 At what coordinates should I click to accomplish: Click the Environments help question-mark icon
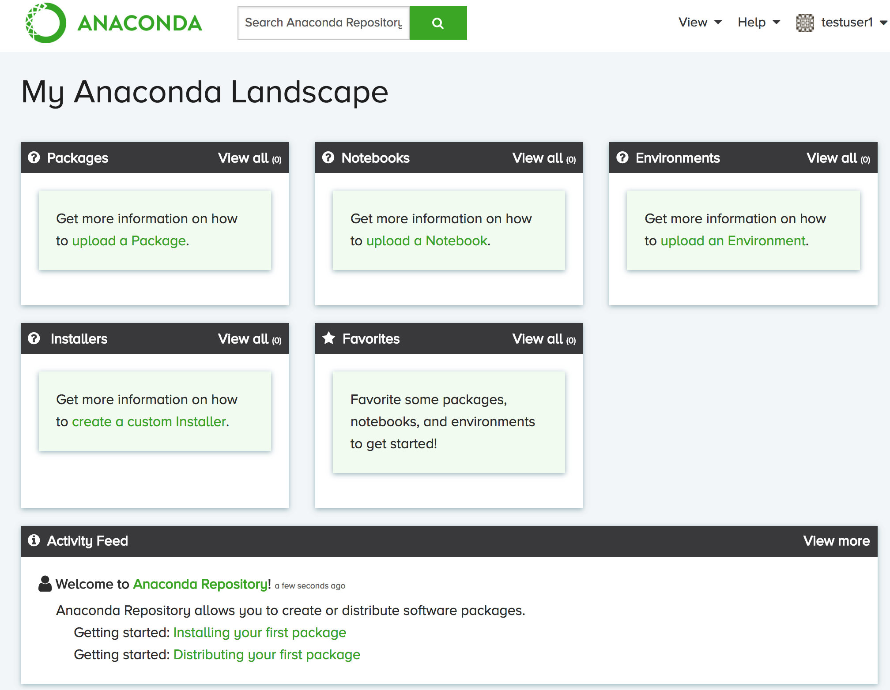point(622,157)
